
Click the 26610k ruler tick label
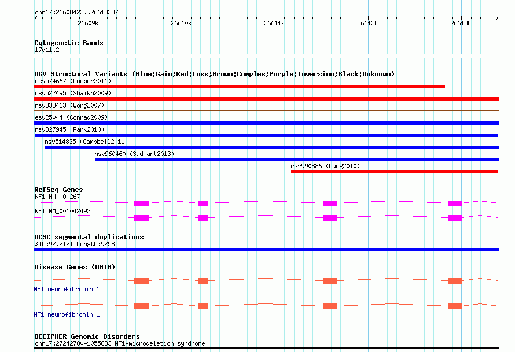181,23
